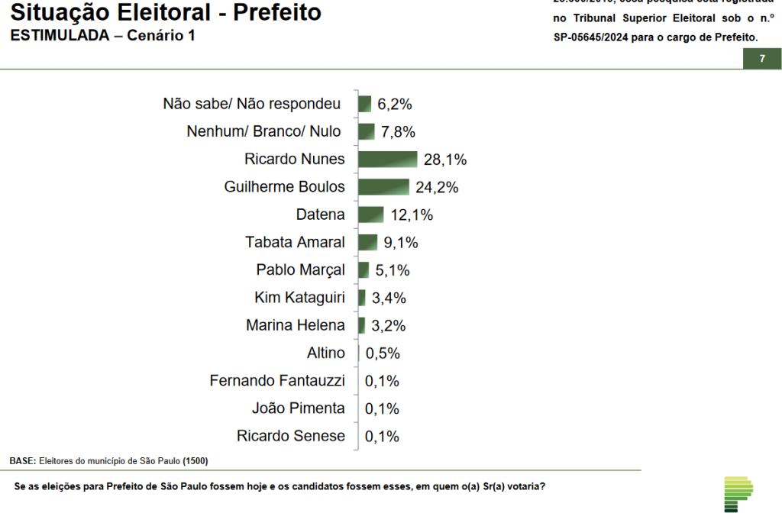
Task: Click the Nenhum/ Branco/ Nulo bar
Action: pyautogui.click(x=366, y=131)
